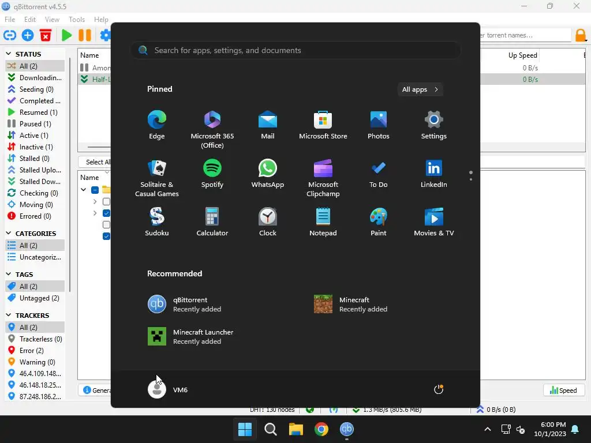This screenshot has height=443, width=591.
Task: Open File Explorer from taskbar
Action: click(x=296, y=429)
